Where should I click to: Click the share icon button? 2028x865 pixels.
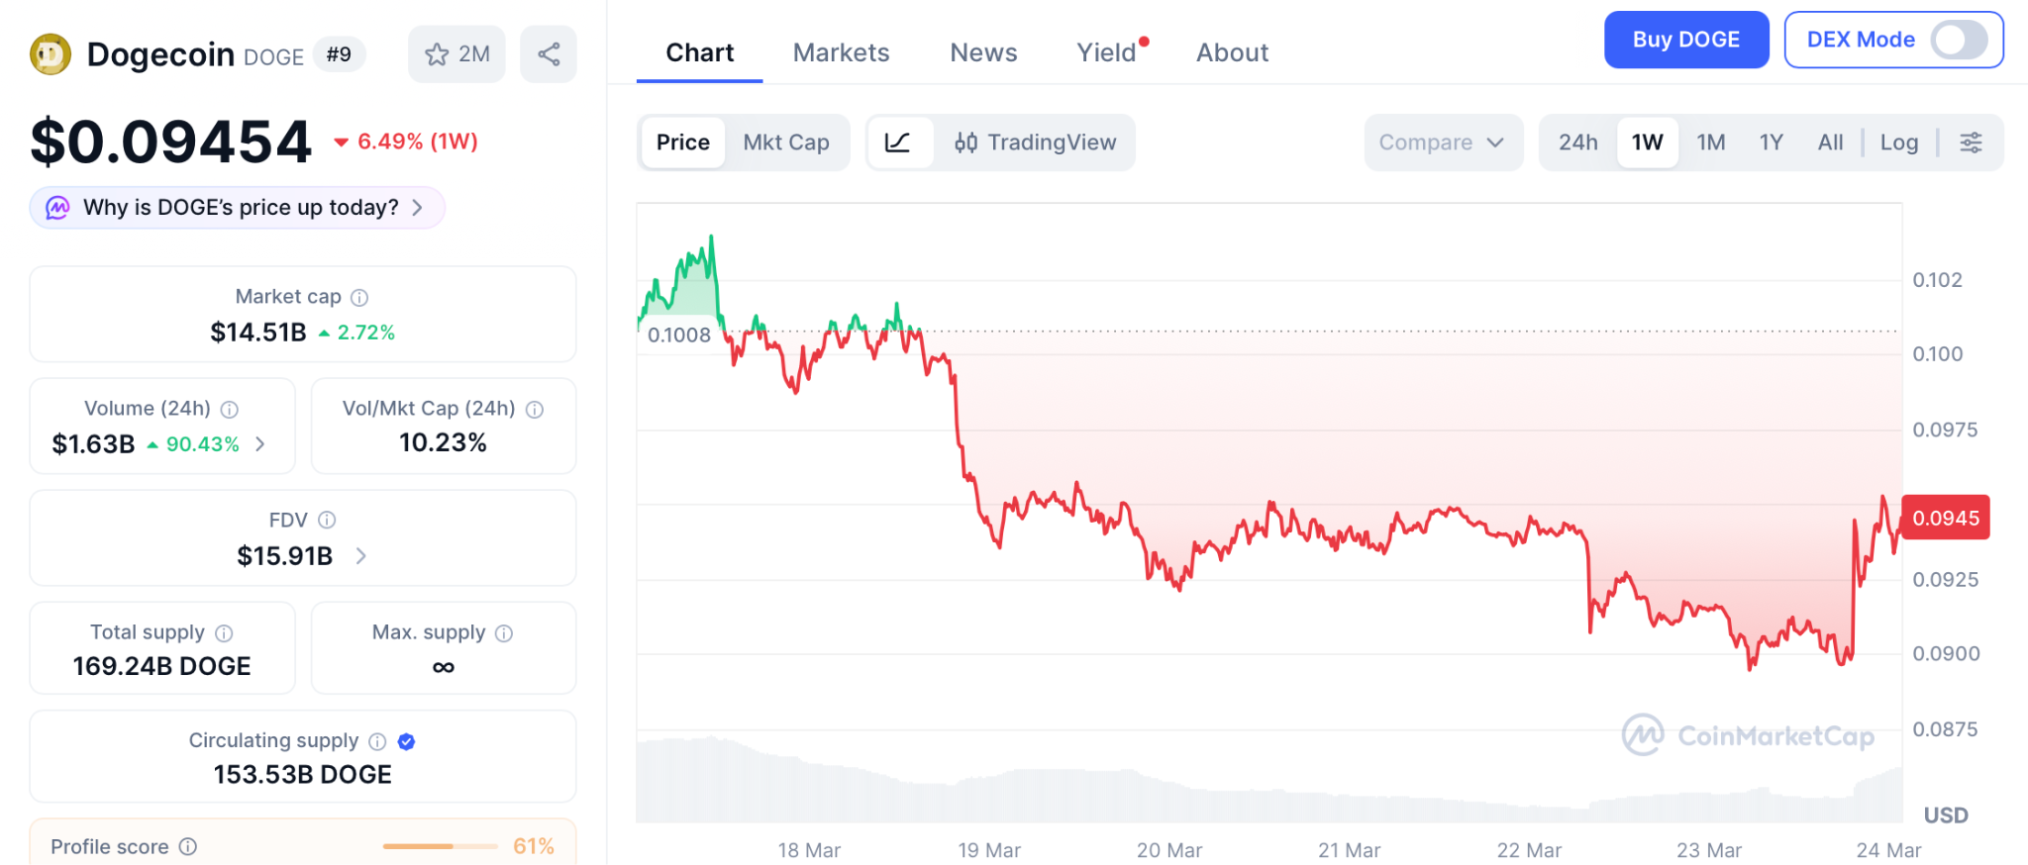click(549, 54)
